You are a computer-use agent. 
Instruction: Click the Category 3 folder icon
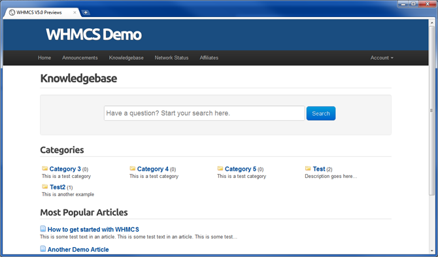(x=44, y=169)
